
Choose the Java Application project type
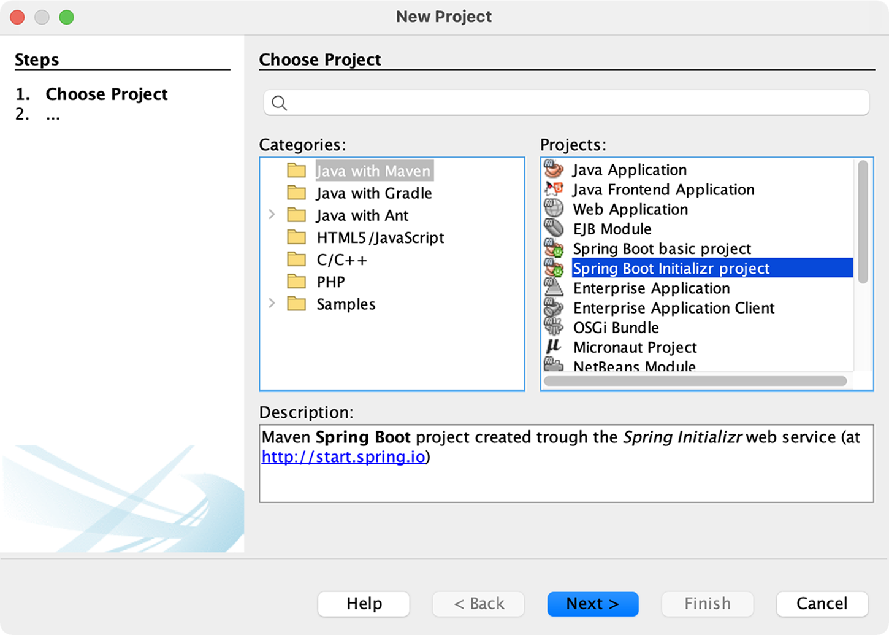pos(630,169)
